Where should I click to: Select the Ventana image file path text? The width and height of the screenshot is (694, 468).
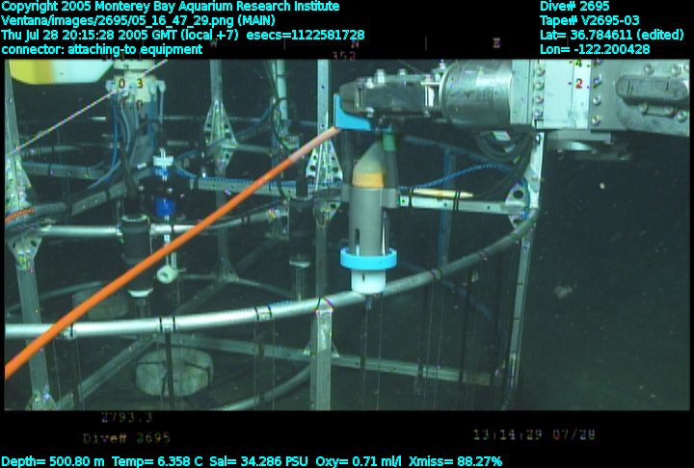[138, 20]
